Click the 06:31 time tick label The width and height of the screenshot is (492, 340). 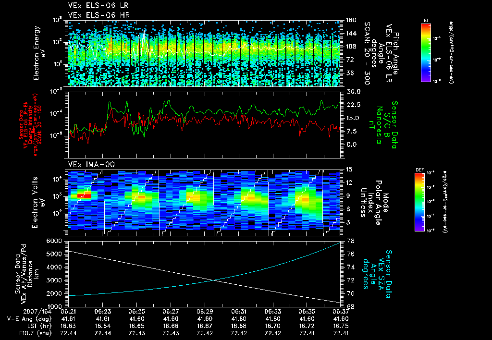click(239, 312)
